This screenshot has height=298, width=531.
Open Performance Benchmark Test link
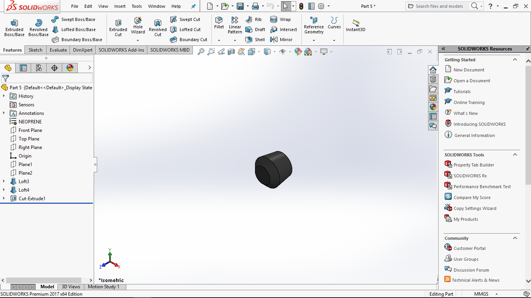[x=482, y=187]
